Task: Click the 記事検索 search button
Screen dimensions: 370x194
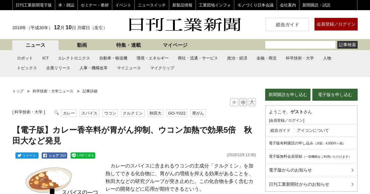Action: pos(347,45)
